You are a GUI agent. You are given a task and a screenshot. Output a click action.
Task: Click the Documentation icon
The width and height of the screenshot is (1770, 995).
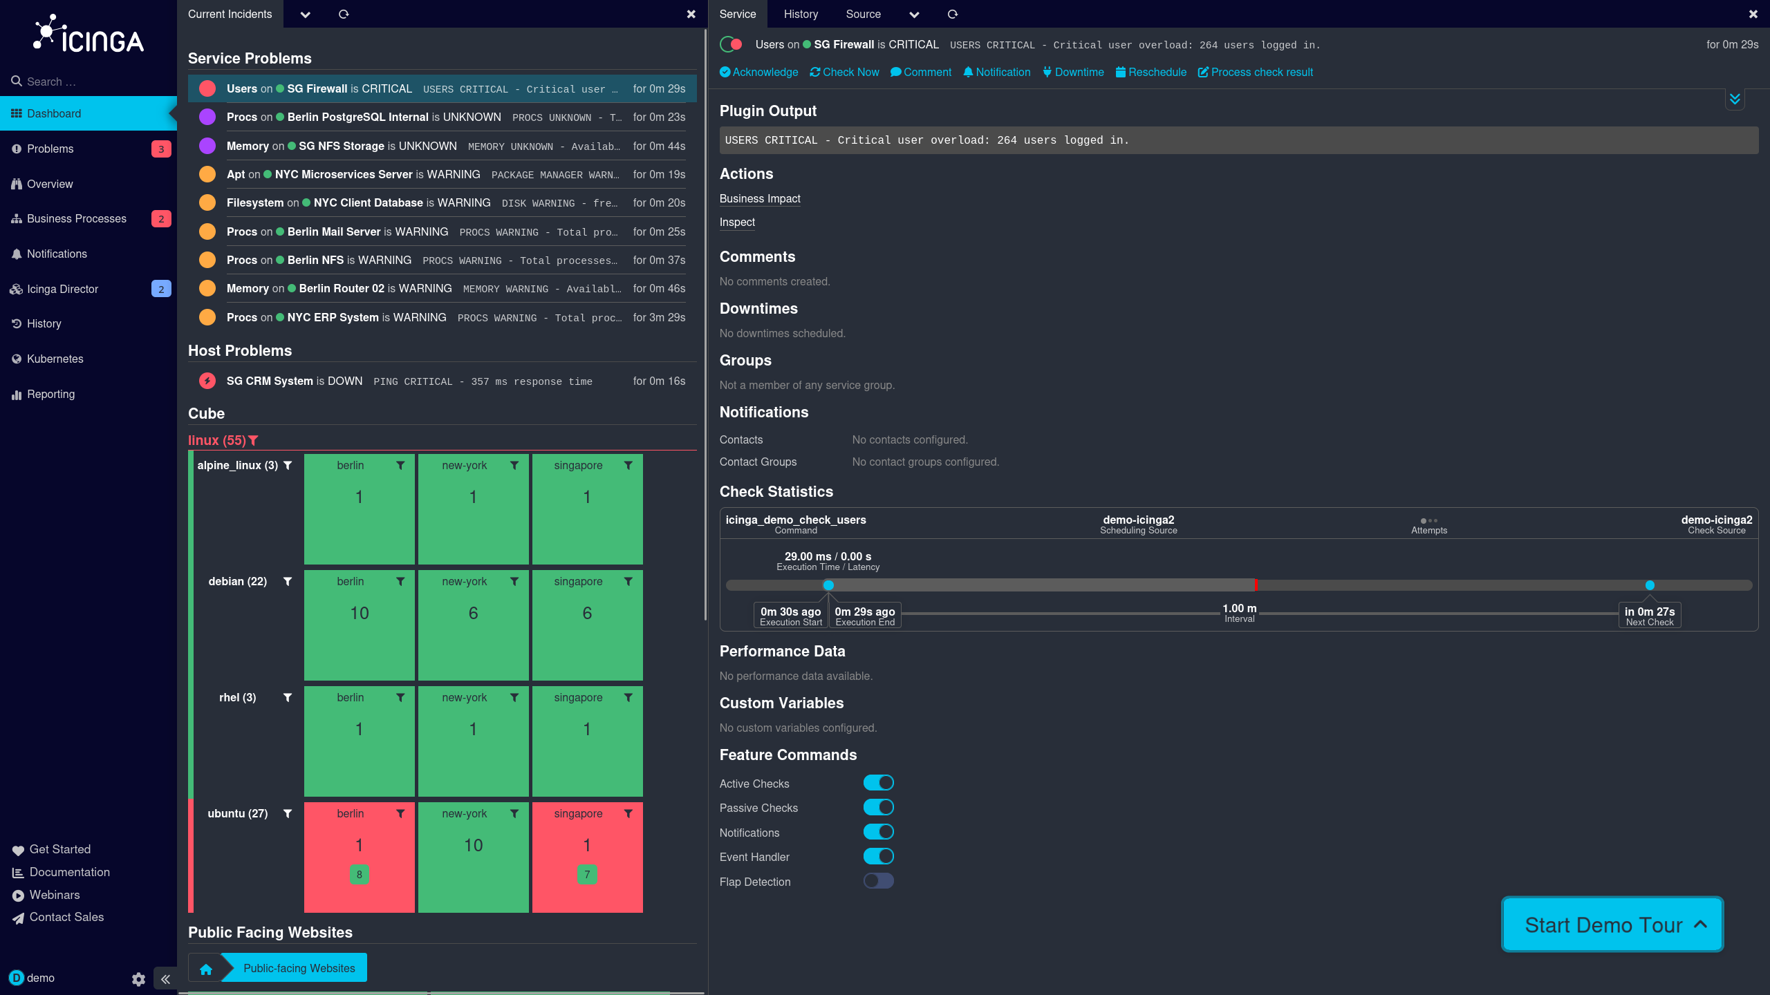[x=18, y=873]
